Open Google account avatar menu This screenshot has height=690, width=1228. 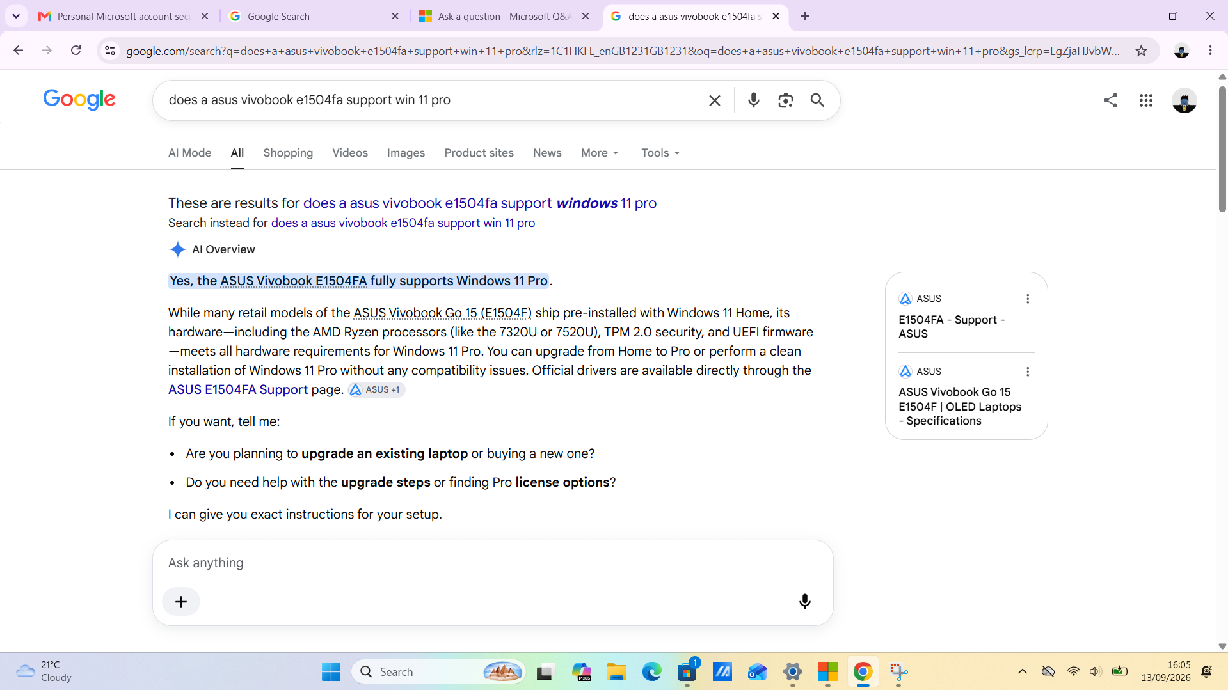tap(1184, 100)
